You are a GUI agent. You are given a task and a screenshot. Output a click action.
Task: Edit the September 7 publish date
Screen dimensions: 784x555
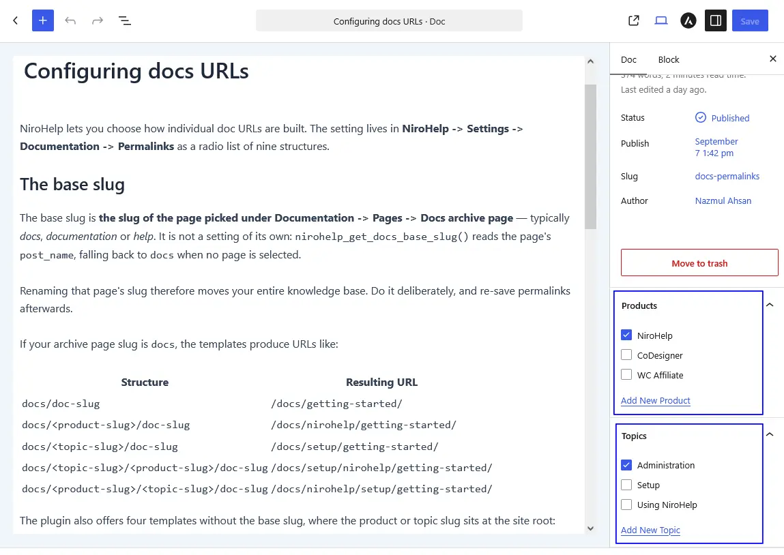[716, 147]
